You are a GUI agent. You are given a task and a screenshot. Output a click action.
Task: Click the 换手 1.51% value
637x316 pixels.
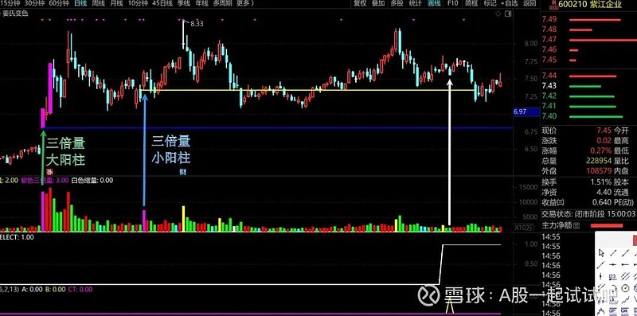601,182
